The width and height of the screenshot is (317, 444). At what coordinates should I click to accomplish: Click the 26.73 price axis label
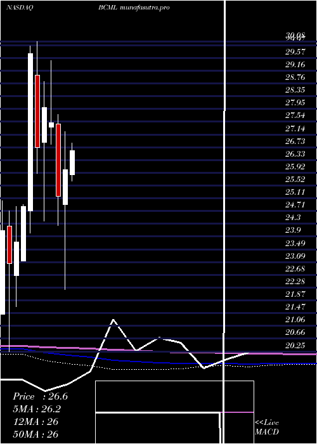tap(295, 141)
